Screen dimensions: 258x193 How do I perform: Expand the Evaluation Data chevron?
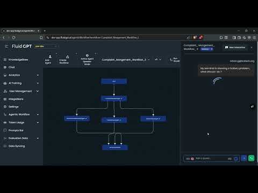click(x=38, y=138)
